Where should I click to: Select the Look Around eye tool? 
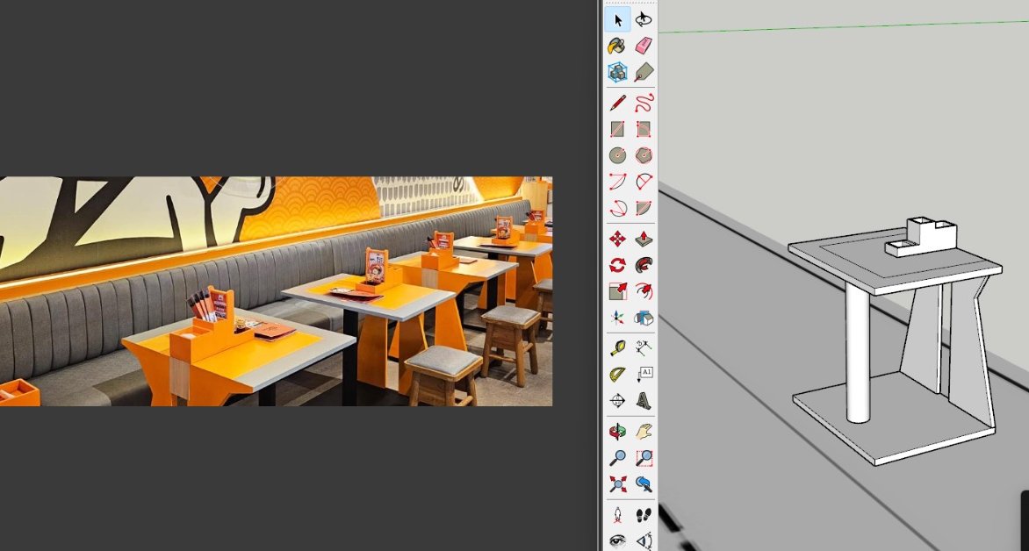click(x=617, y=541)
